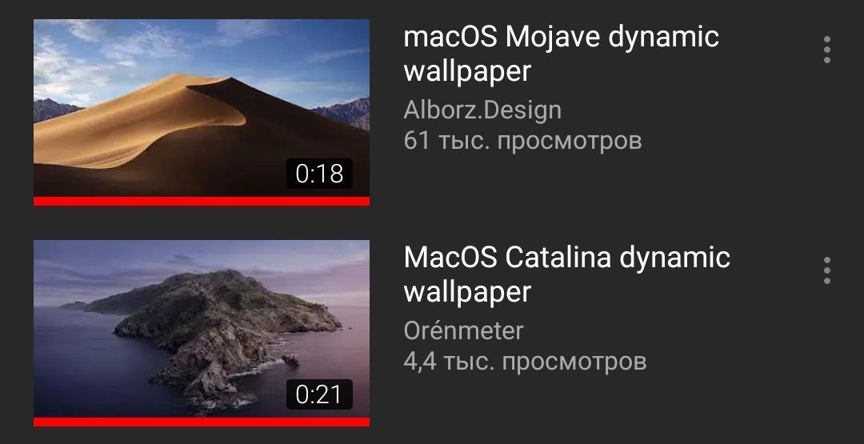The height and width of the screenshot is (444, 864).
Task: Click the '4,4 тыс. просмотров' view count
Action: click(525, 362)
